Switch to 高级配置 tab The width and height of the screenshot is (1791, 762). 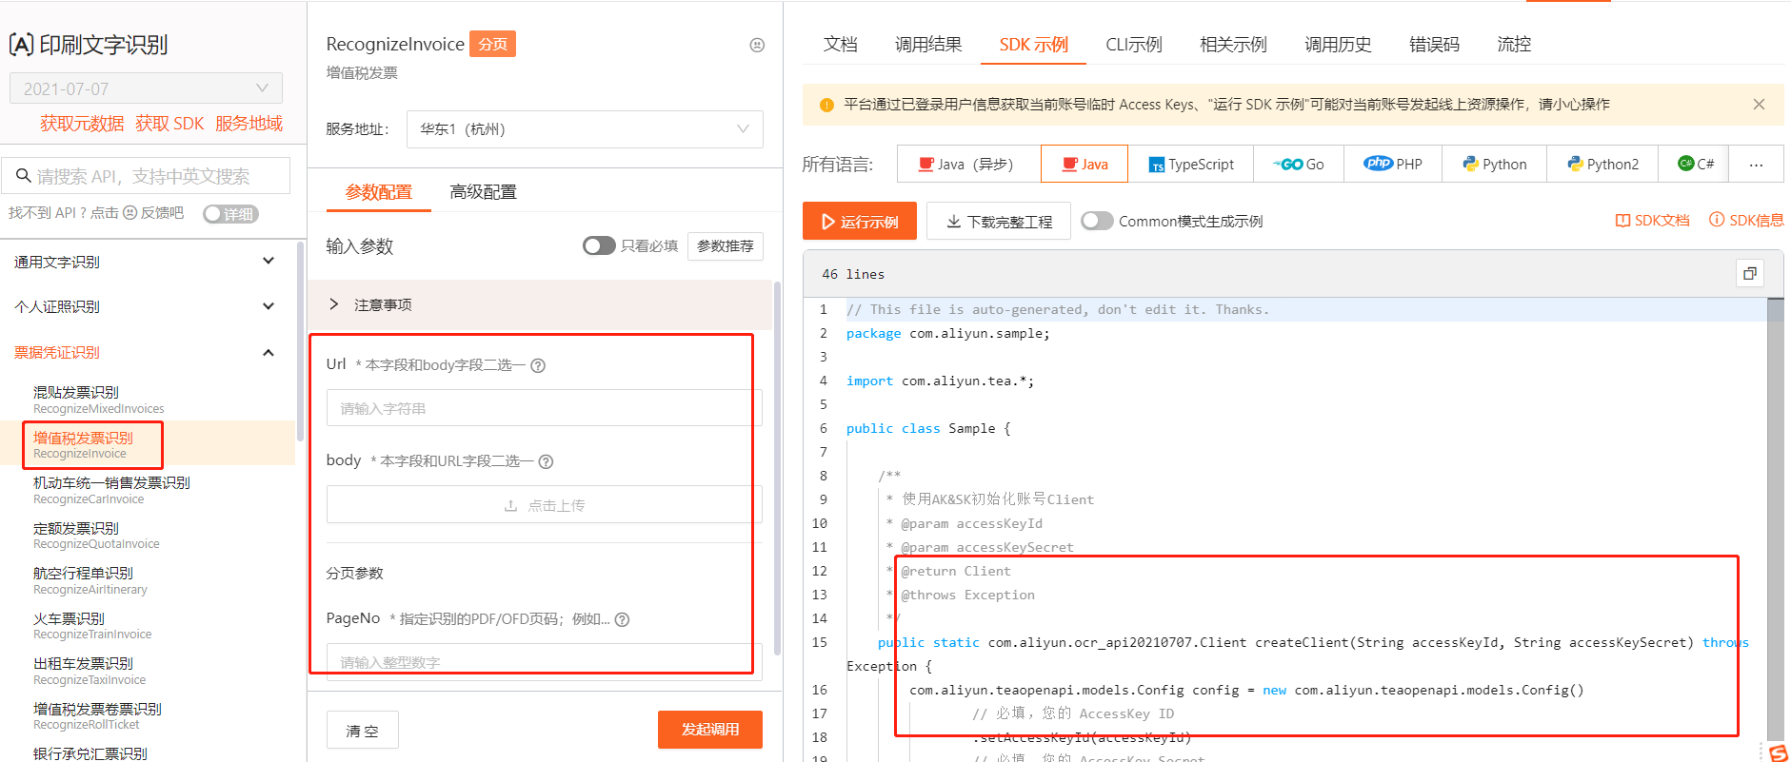pos(483,192)
